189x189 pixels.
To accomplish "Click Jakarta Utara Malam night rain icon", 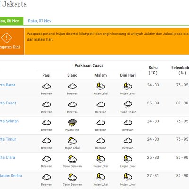I will (x=101, y=159).
